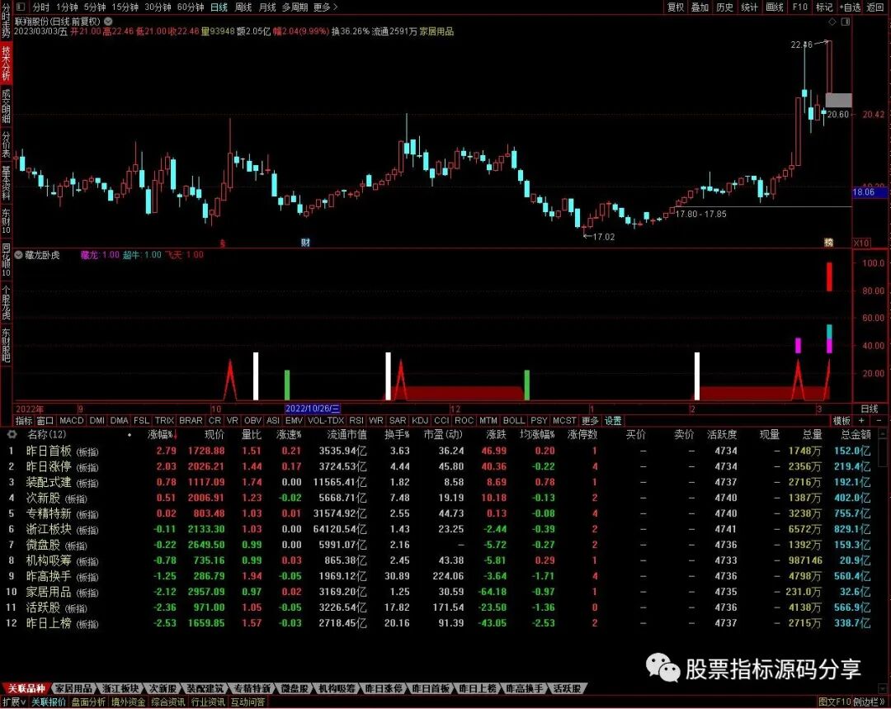This screenshot has height=709, width=891.
Task: Switch to 15分钟 timeframe
Action: 125,7
